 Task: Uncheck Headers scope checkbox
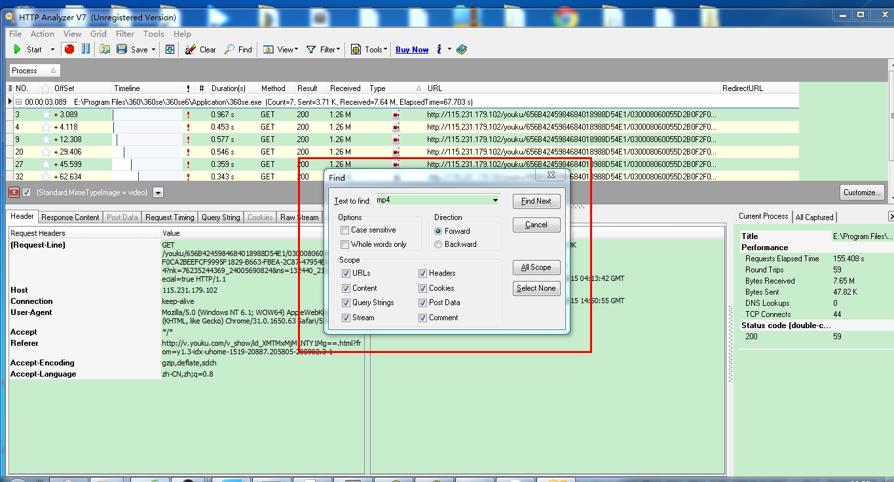pos(423,273)
